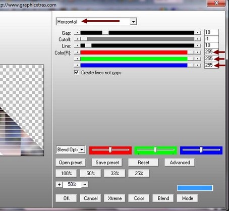The width and height of the screenshot is (229, 211).
Task: Click the Mode button
Action: tap(187, 198)
